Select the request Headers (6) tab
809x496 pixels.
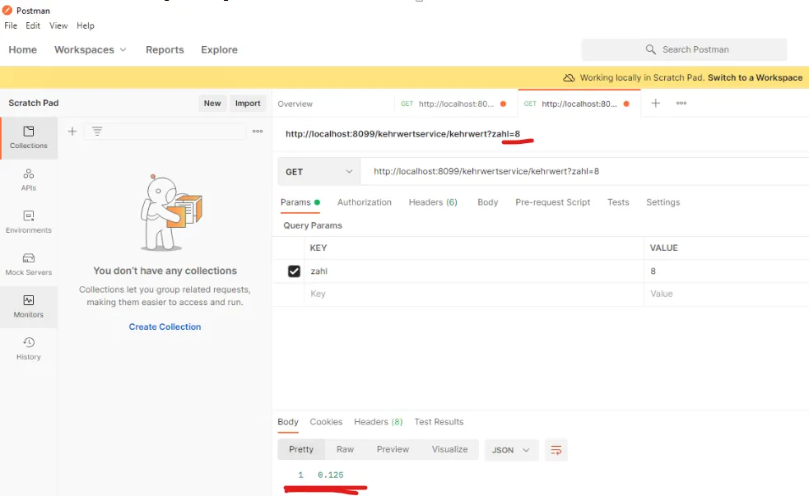coord(433,202)
